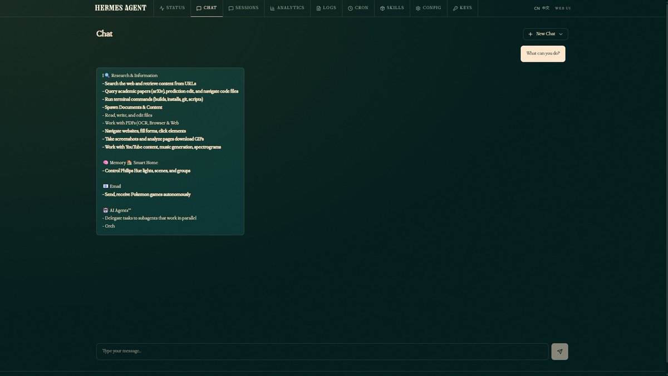Click the 'Memory Smart Home' heading
The height and width of the screenshot is (376, 668).
coord(130,163)
